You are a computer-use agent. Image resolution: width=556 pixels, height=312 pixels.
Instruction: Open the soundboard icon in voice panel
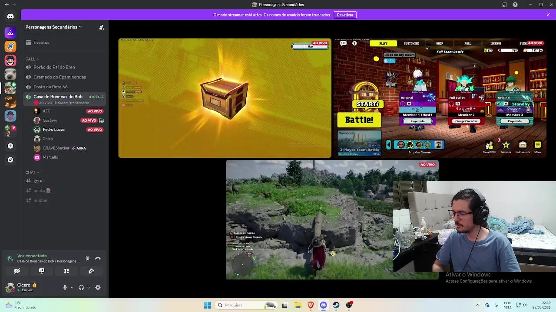point(91,271)
